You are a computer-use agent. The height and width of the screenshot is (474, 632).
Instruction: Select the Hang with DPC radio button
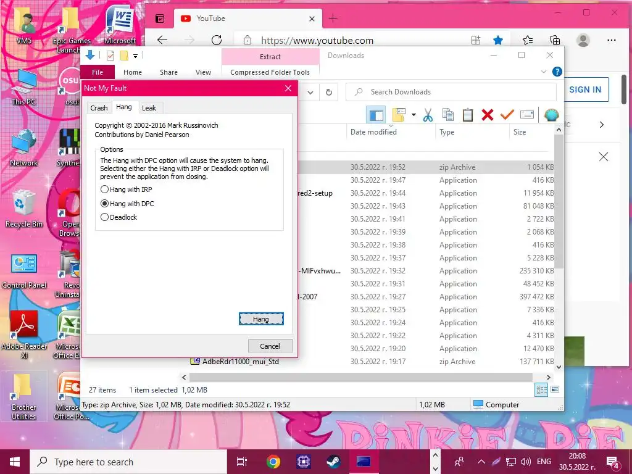127,204
